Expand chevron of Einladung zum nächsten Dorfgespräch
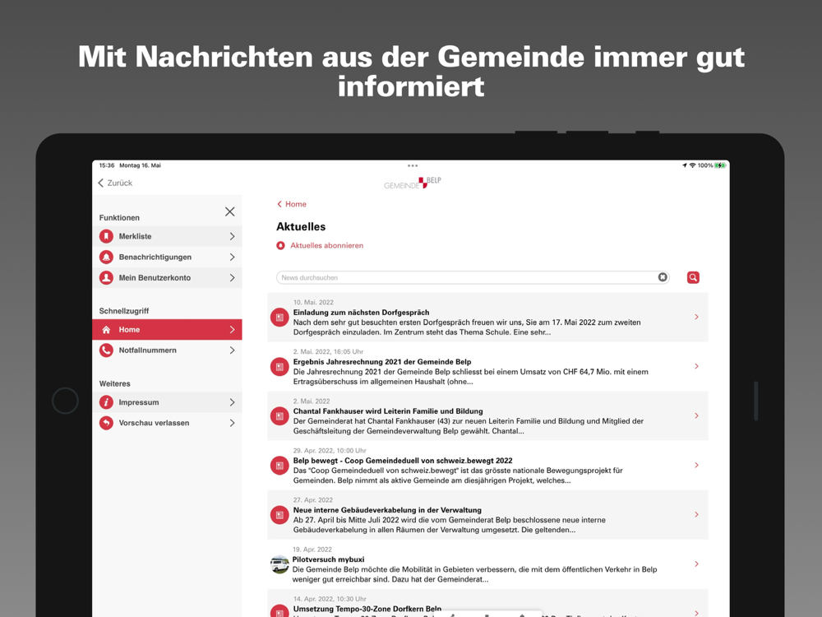This screenshot has width=822, height=617. [x=697, y=317]
